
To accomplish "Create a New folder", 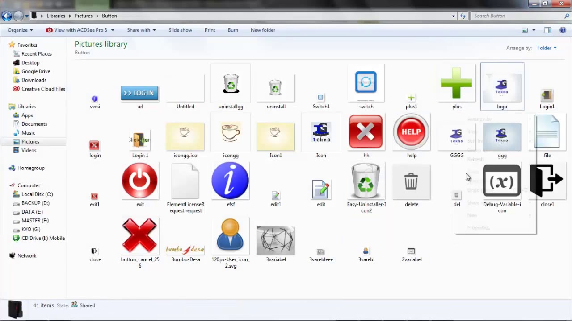I will 263,30.
